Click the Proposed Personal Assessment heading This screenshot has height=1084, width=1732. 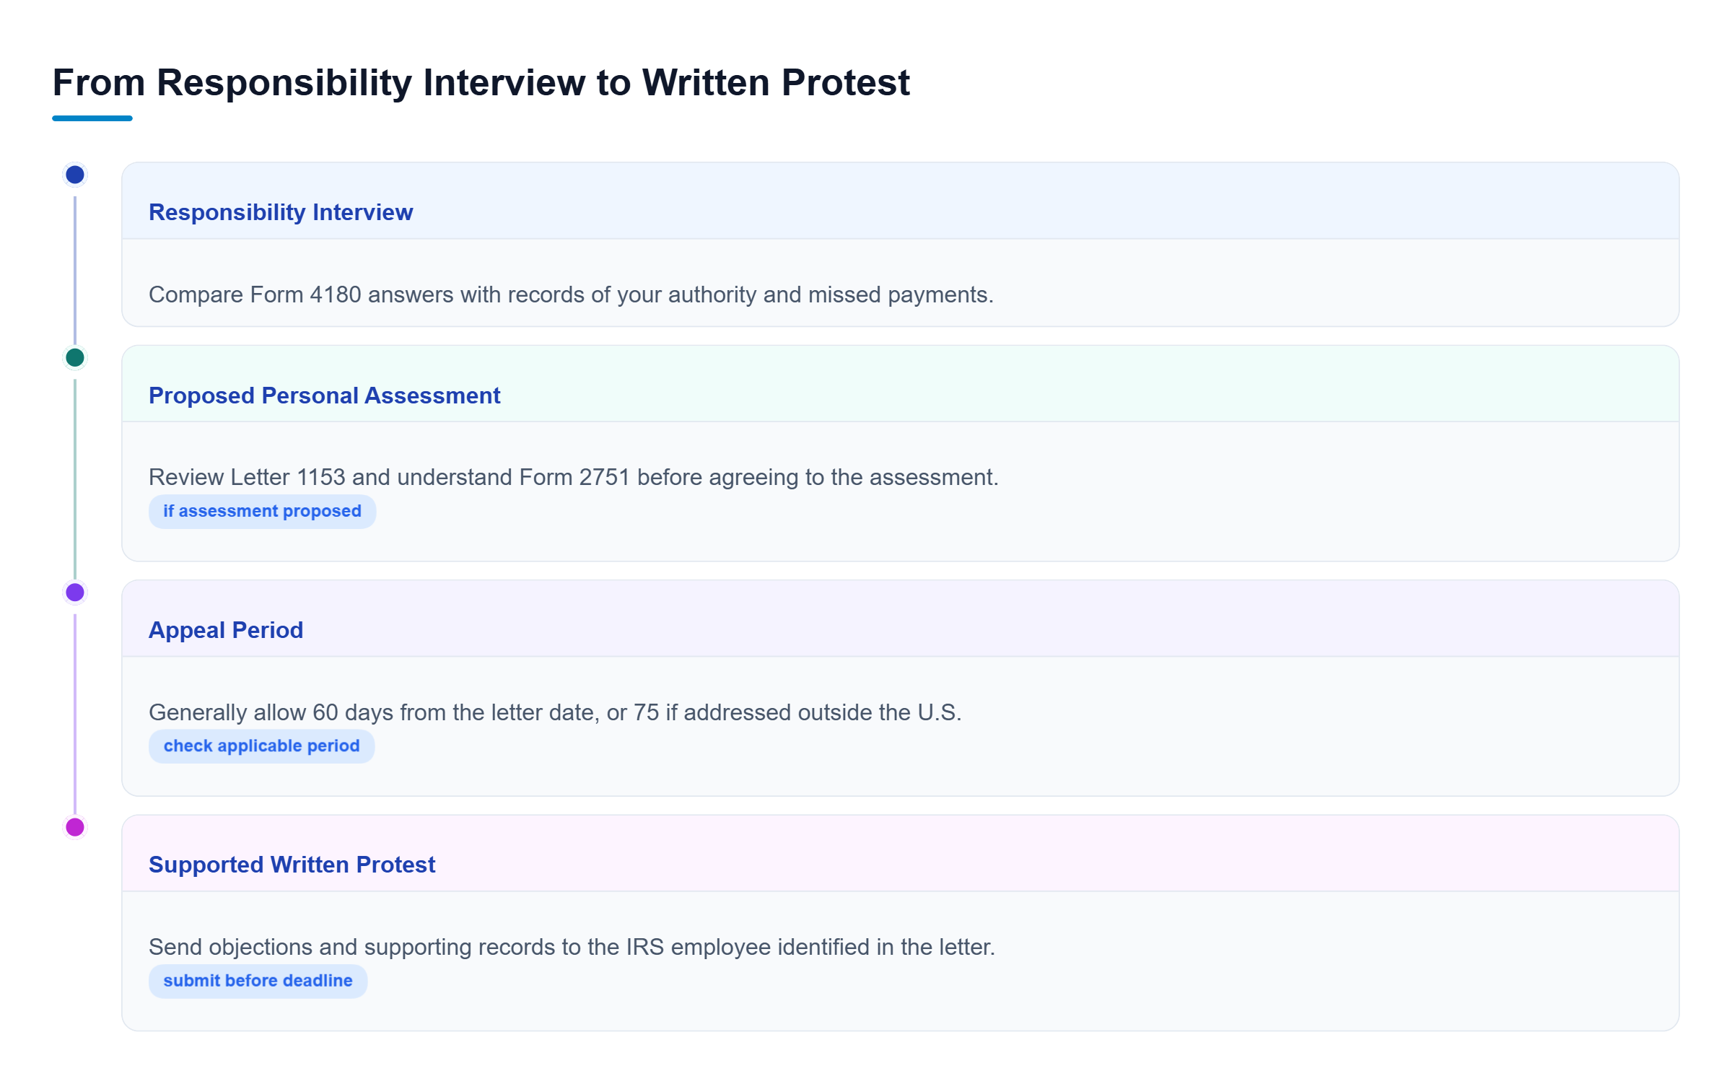click(x=324, y=395)
